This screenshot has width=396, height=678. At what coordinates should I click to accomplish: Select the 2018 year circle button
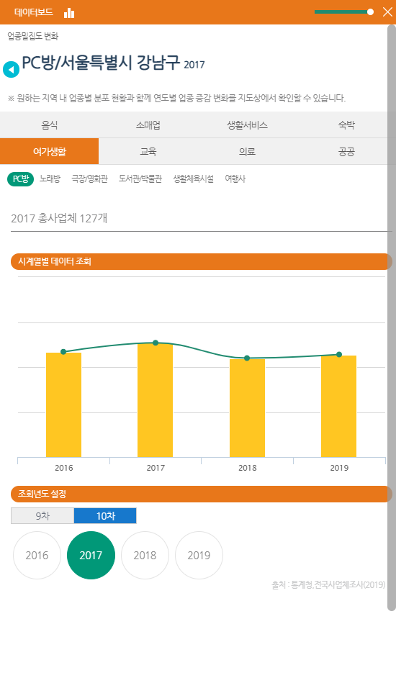[145, 555]
